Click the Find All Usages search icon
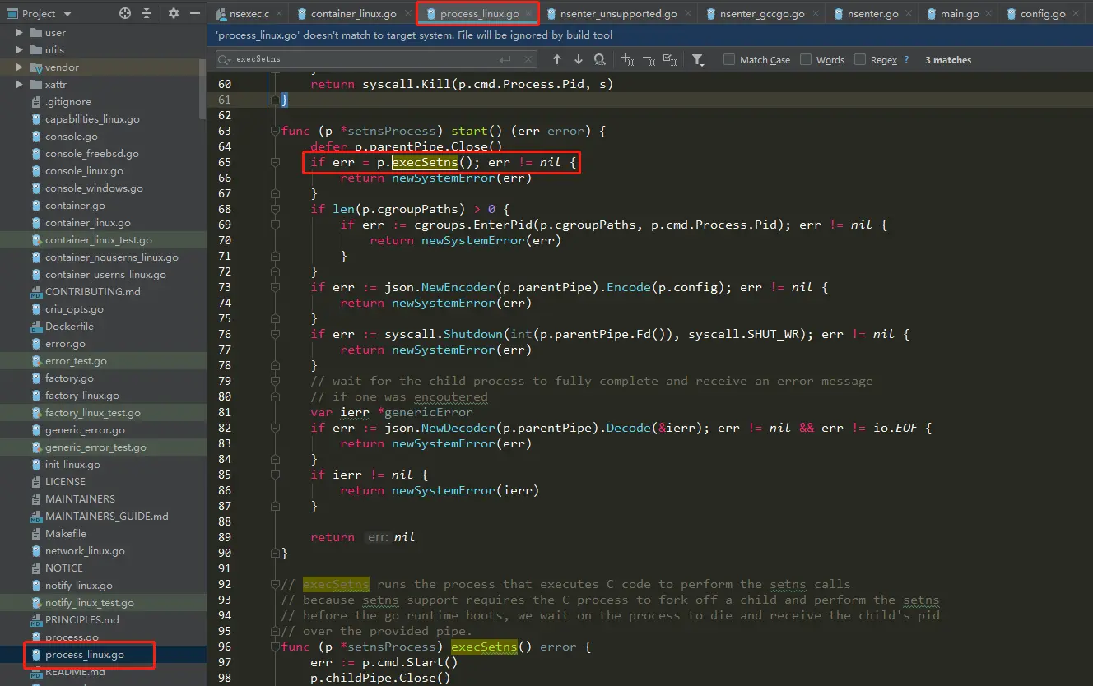1093x686 pixels. tap(600, 59)
